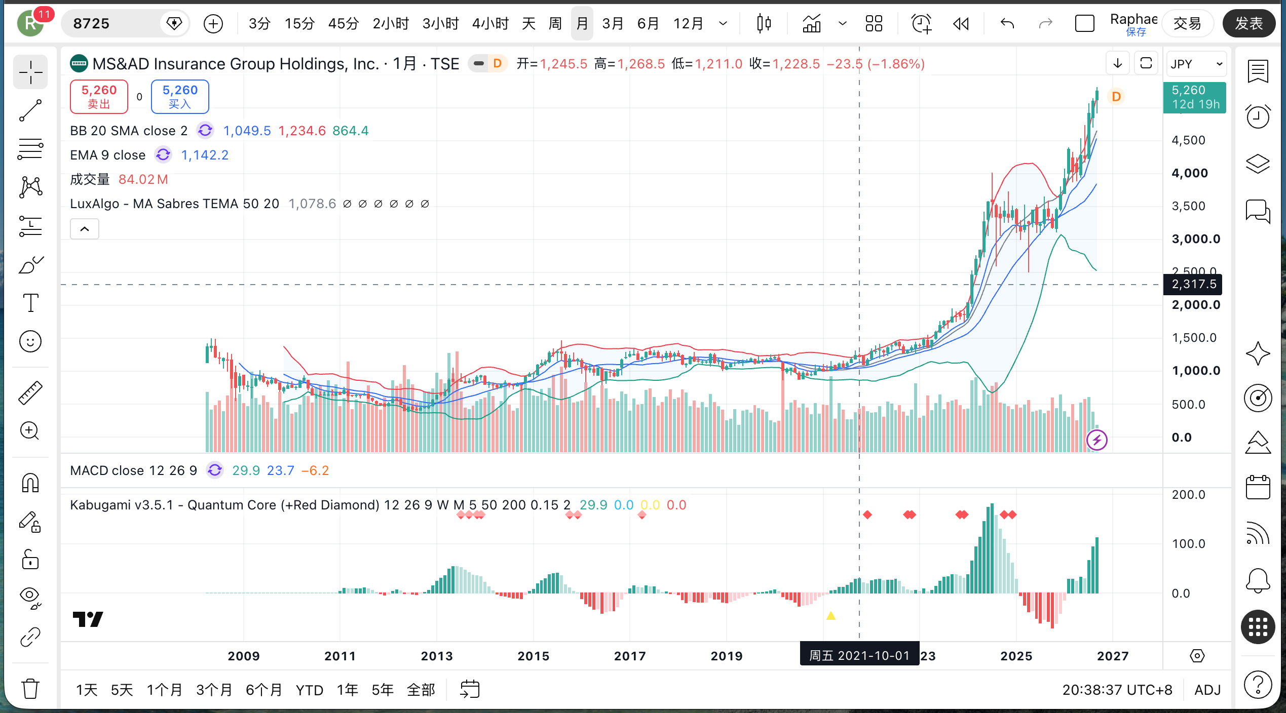Open the layout grid selector
This screenshot has width=1286, height=713.
click(874, 23)
